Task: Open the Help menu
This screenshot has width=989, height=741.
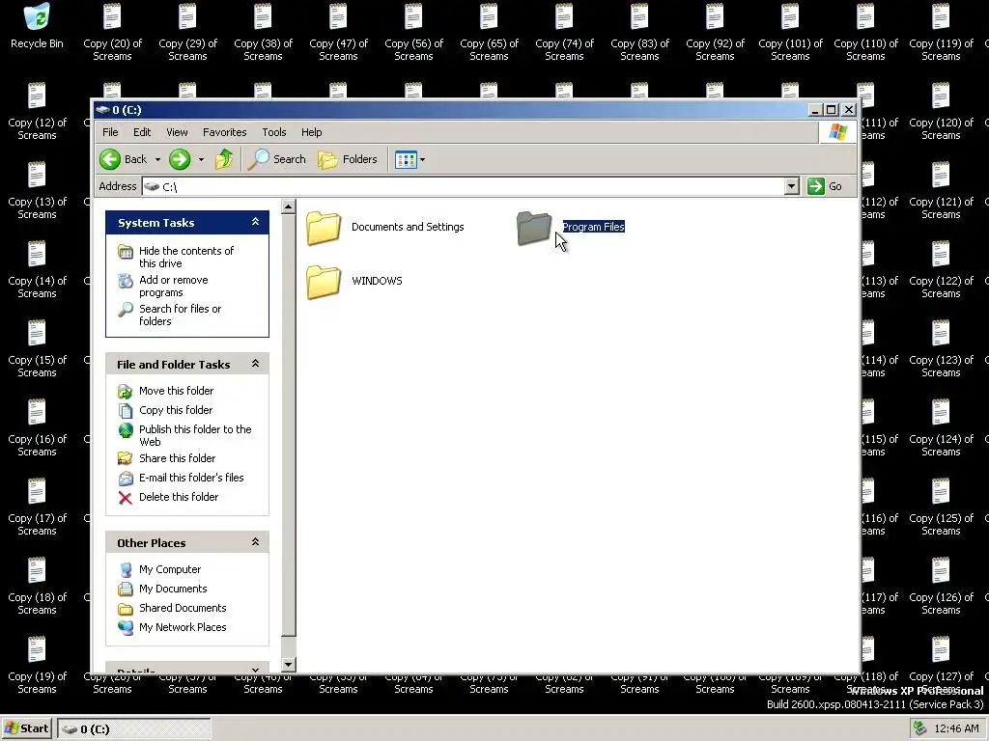Action: (x=312, y=132)
